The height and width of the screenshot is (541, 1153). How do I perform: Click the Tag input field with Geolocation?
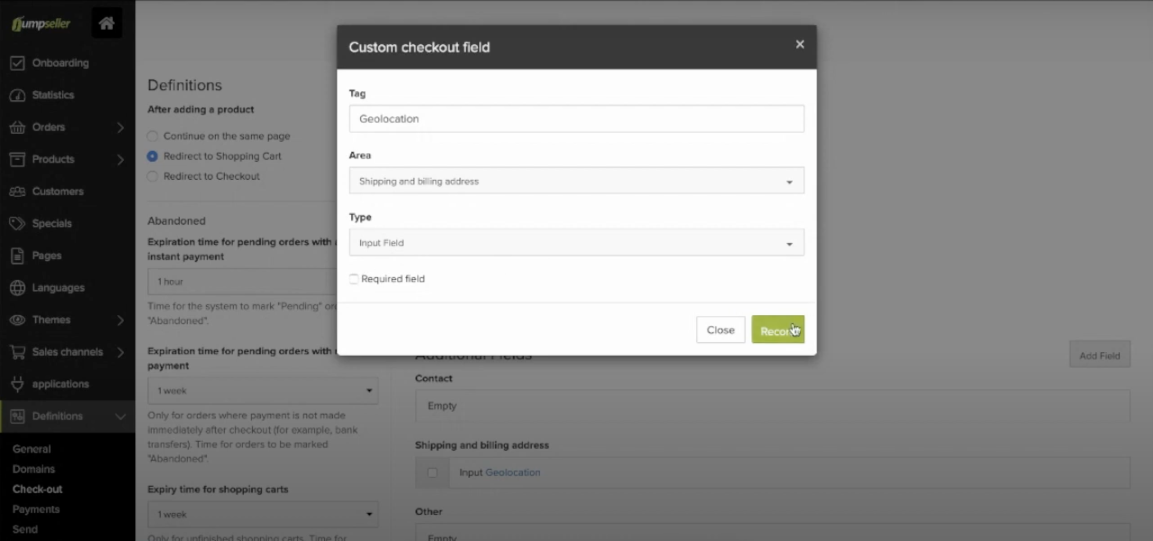click(576, 119)
